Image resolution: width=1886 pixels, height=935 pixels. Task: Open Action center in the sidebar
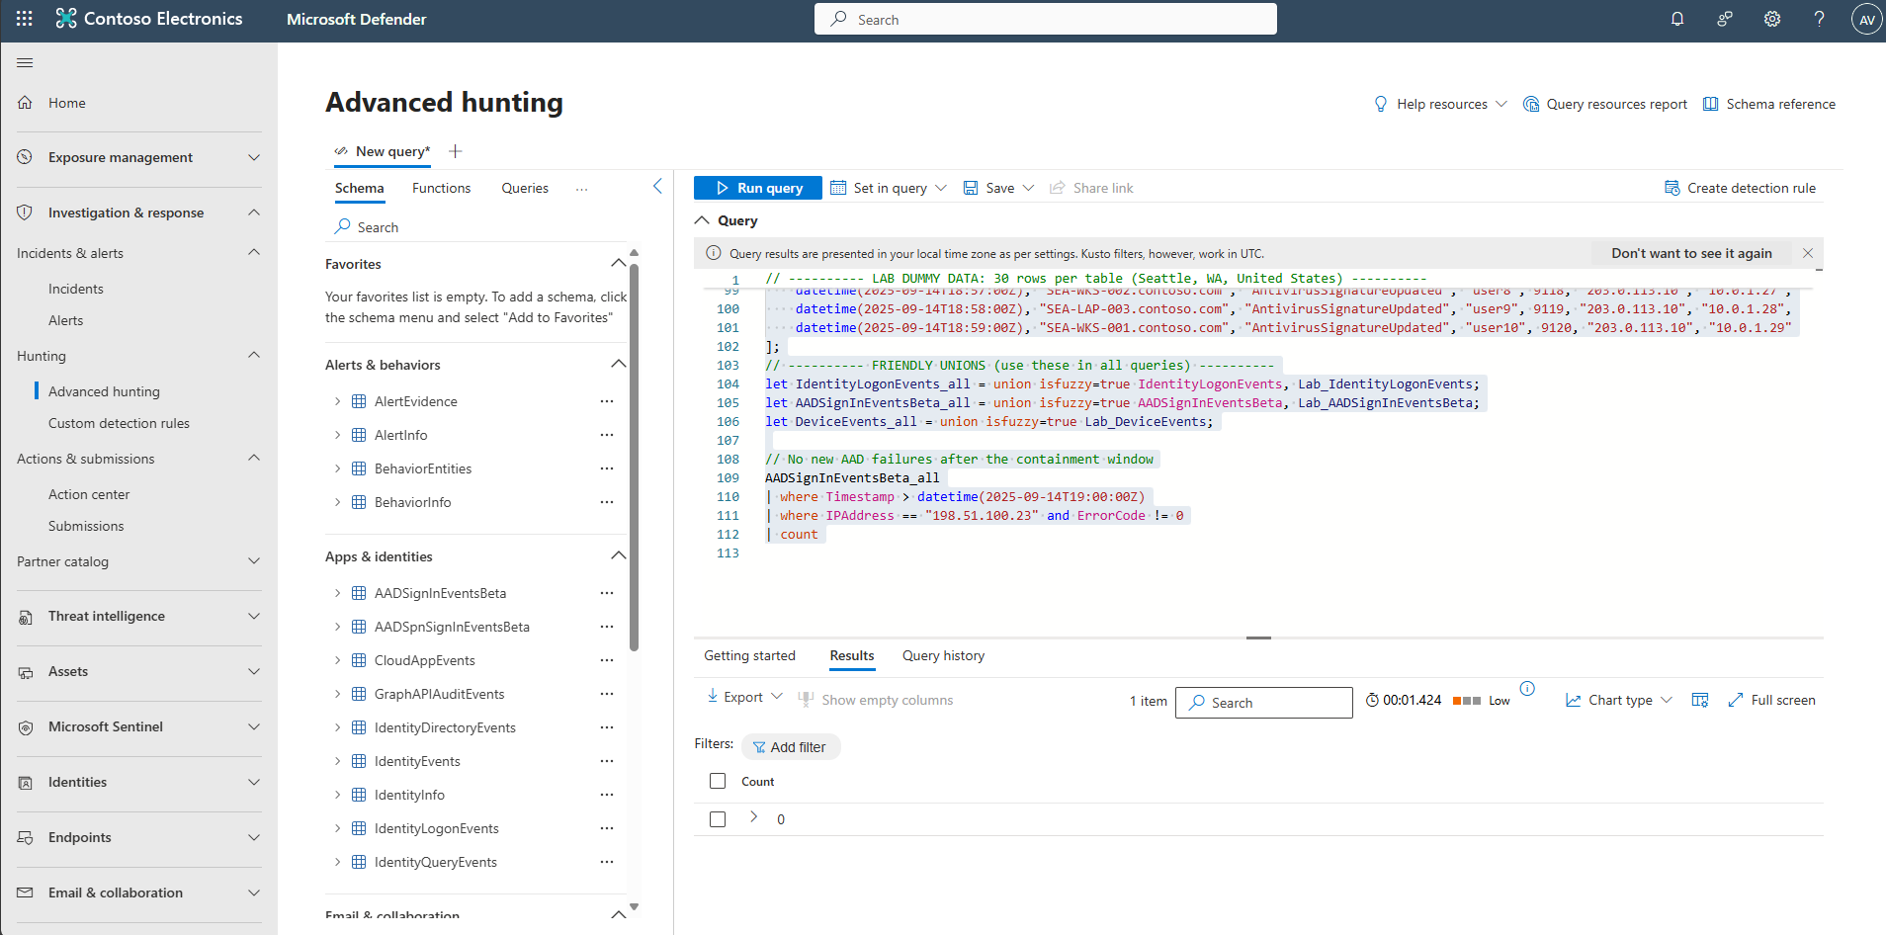(89, 494)
